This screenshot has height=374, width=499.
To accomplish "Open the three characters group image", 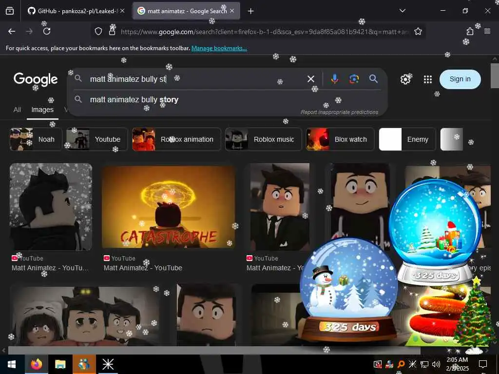I will 85,316.
